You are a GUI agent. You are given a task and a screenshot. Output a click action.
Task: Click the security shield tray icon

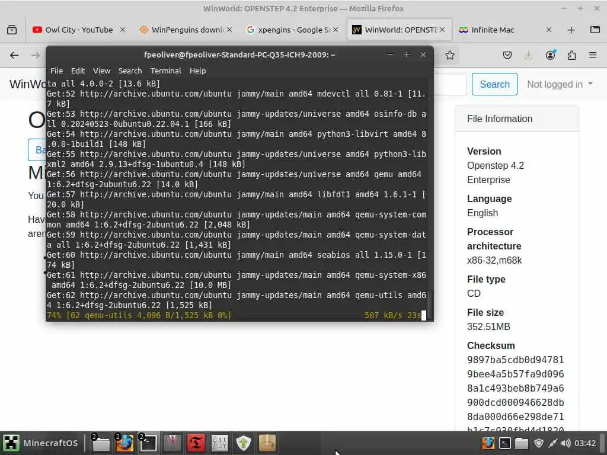click(538, 443)
